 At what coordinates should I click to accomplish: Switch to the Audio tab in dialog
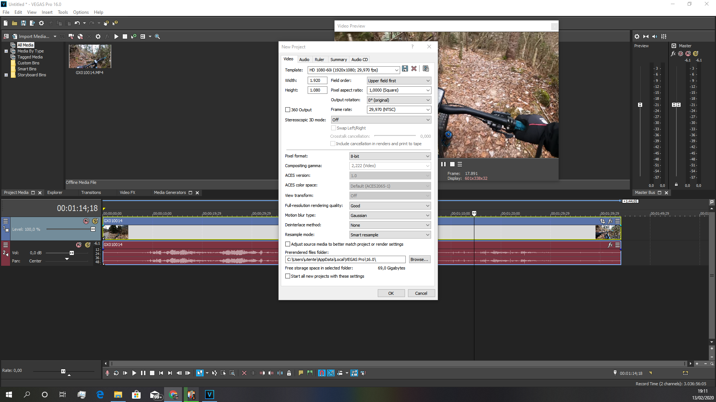coord(304,60)
